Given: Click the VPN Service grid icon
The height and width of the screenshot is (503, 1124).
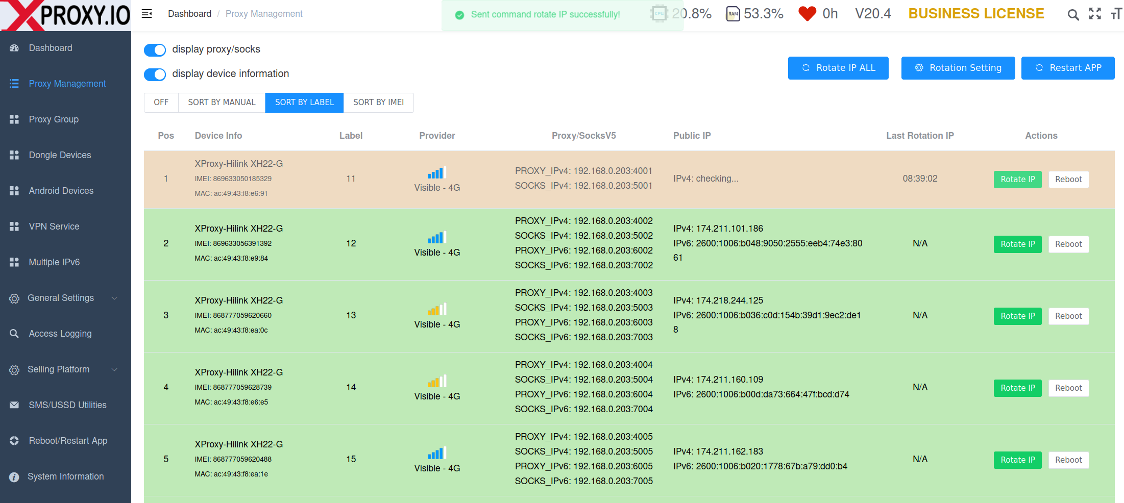Looking at the screenshot, I should 14,227.
